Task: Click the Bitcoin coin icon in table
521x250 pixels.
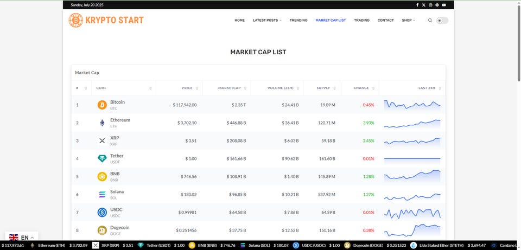Action: pyautogui.click(x=102, y=105)
